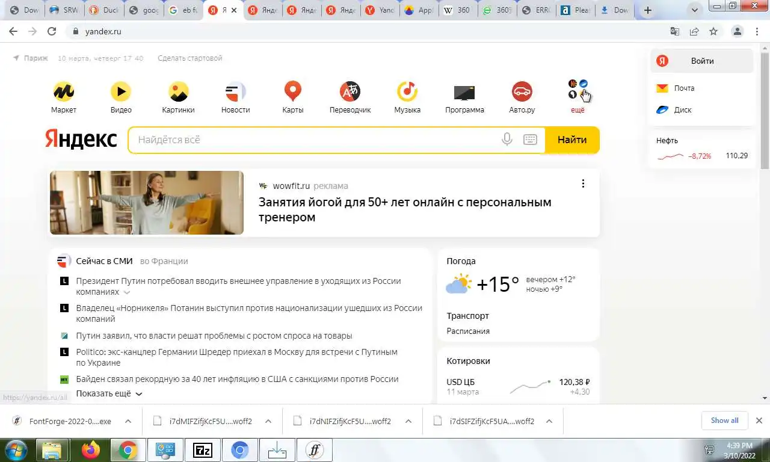Close the downloads bar
The image size is (770, 462).
pos(759,420)
